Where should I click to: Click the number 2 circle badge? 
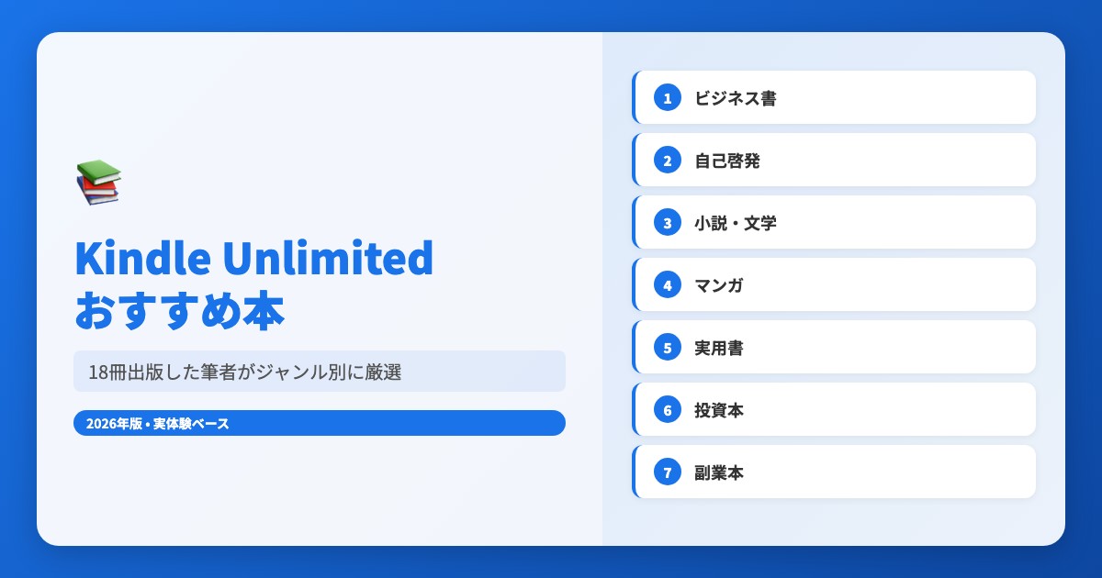pos(668,160)
